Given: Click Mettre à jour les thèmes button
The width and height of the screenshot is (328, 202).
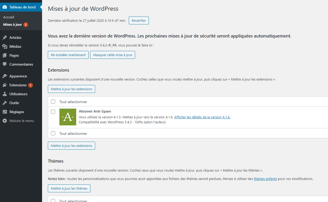Looking at the screenshot, I should (69, 188).
